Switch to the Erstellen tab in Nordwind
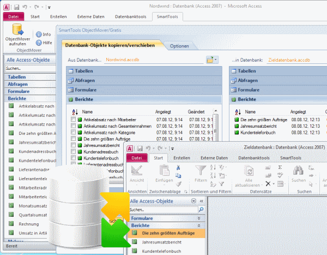Image resolution: width=327 pixels, height=255 pixels. [58, 17]
